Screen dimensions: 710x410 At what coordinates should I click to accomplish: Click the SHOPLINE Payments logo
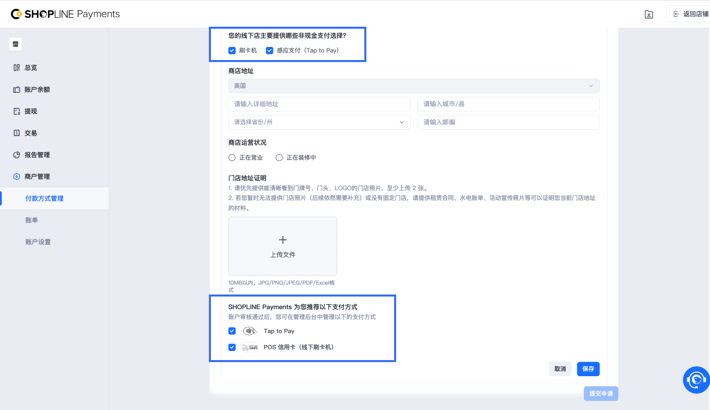66,14
